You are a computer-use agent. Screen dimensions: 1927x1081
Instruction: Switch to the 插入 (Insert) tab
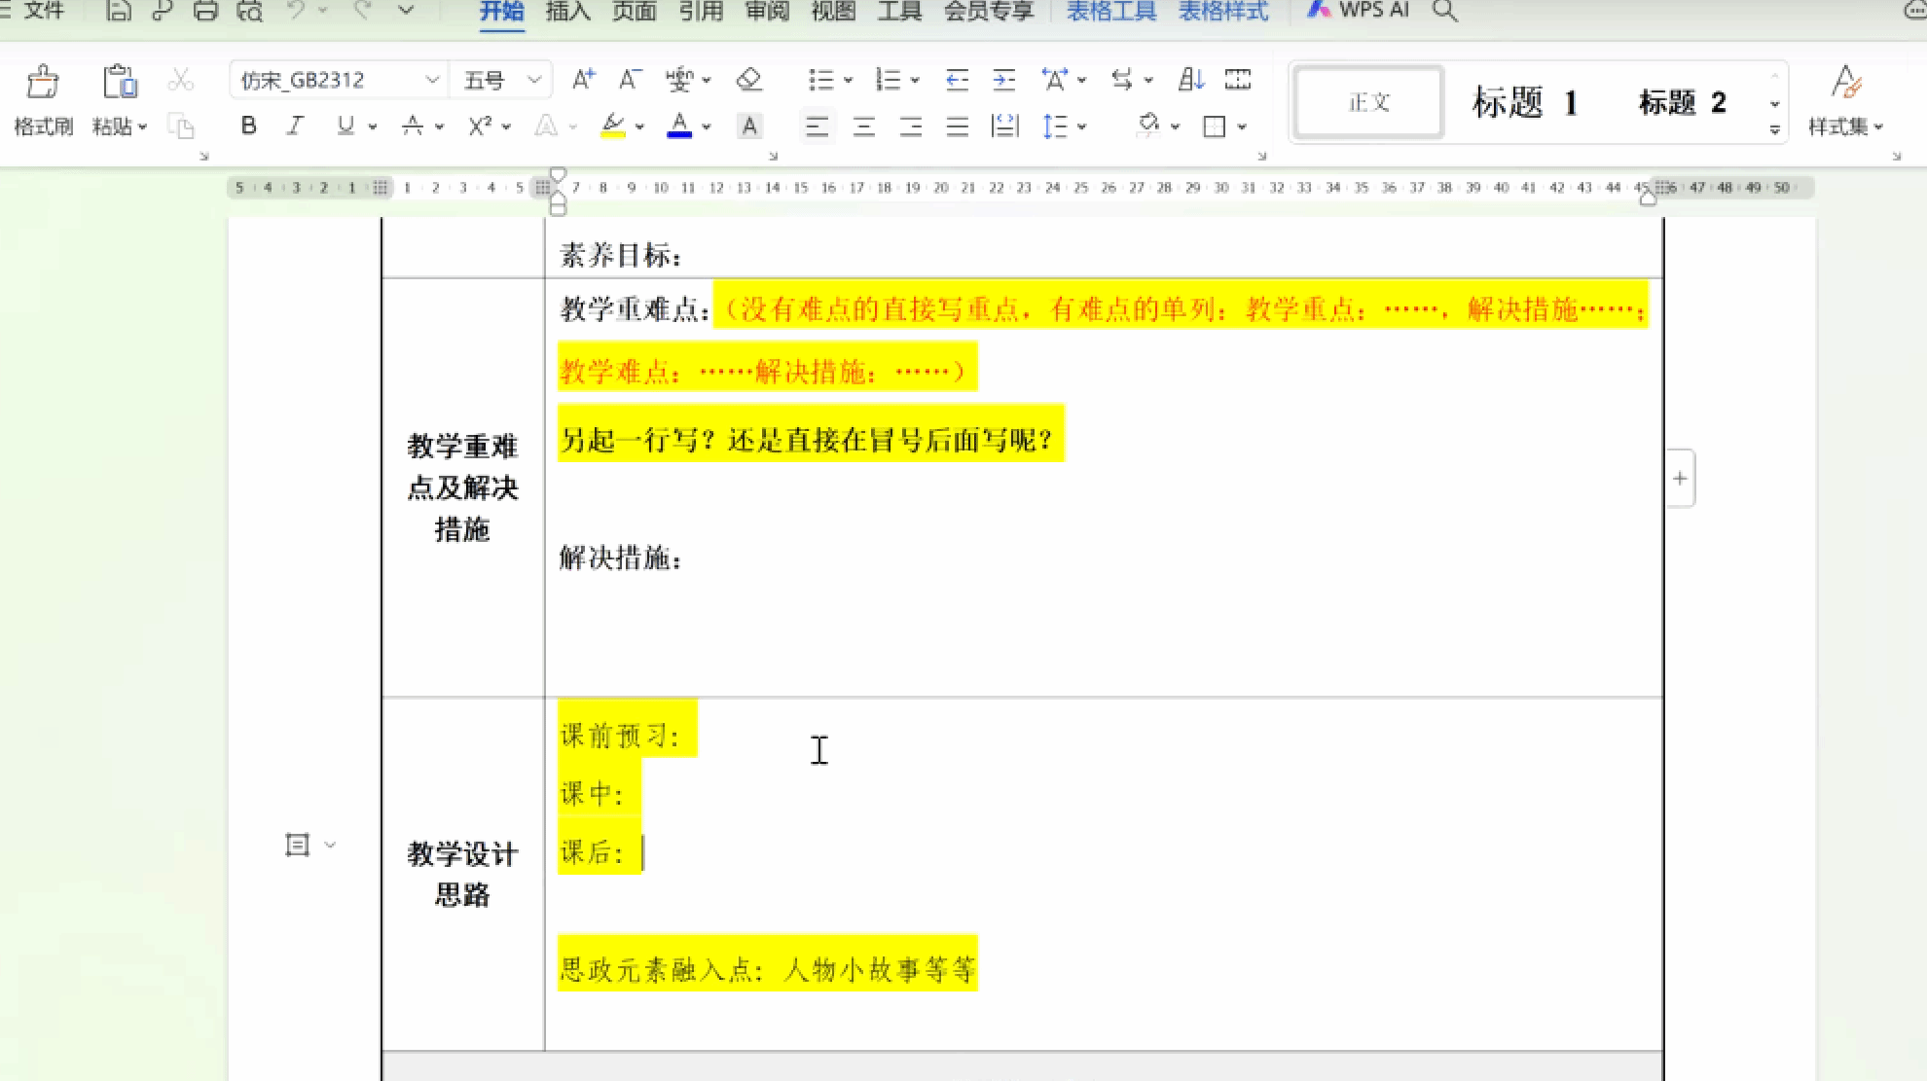tap(567, 11)
